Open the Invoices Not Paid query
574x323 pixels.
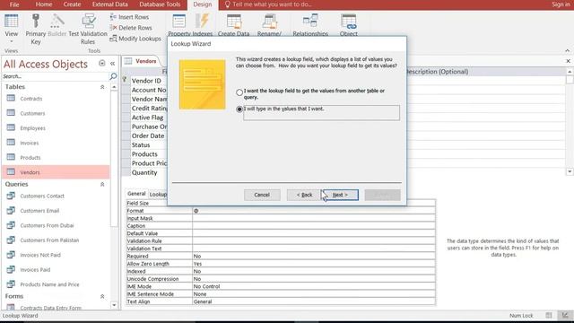point(40,255)
